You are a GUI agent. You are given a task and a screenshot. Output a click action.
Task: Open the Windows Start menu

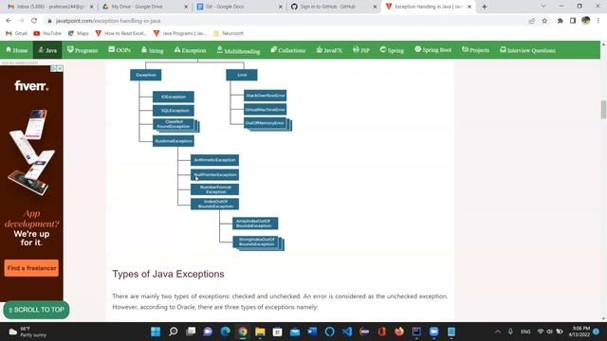(x=156, y=332)
